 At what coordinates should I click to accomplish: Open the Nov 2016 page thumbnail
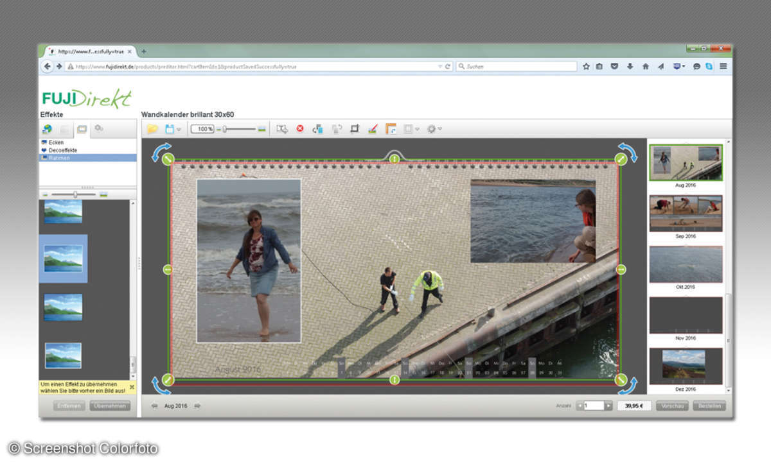pos(686,315)
